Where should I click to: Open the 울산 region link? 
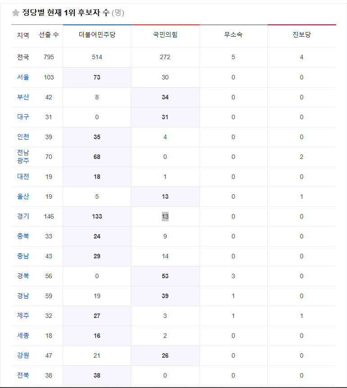23,196
